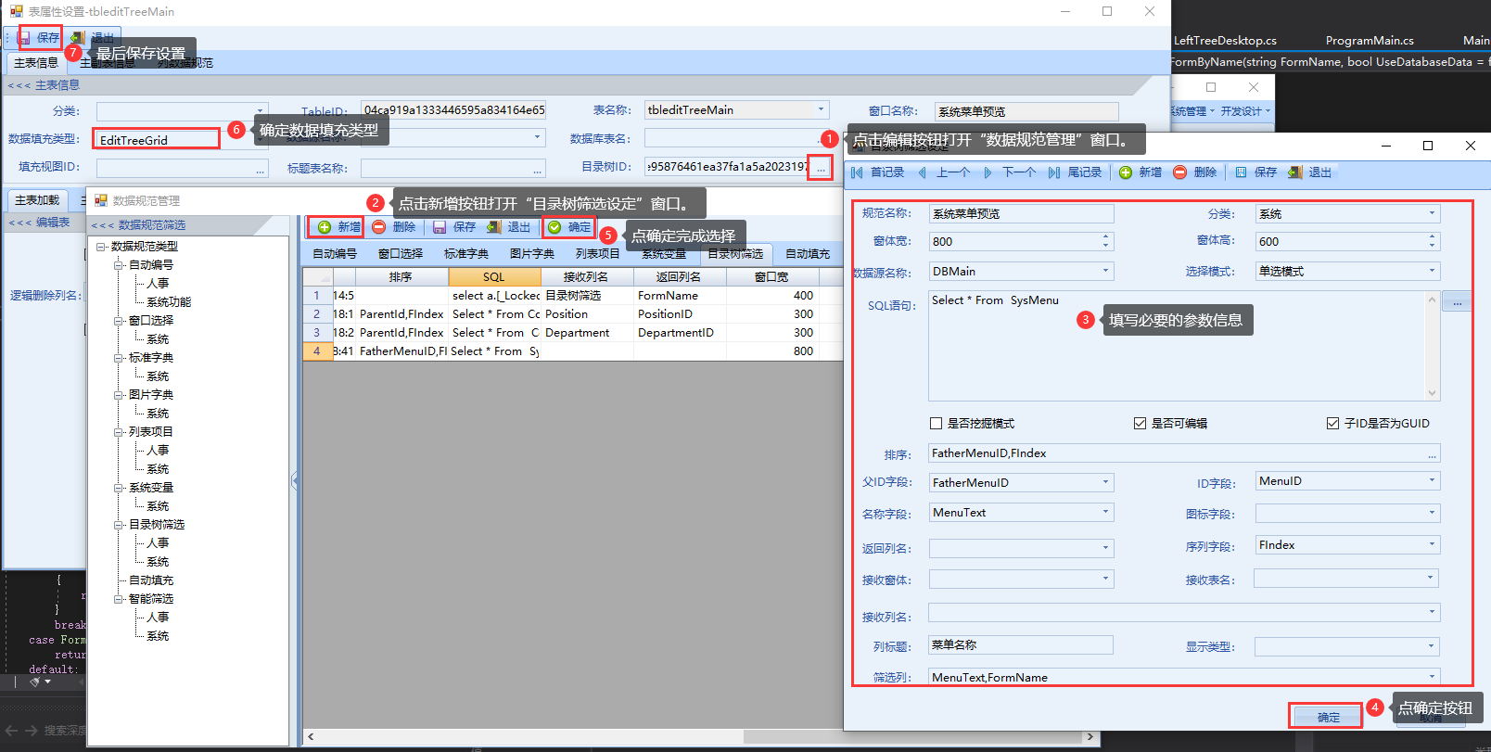Increase 窗体宽 with the up spinner
This screenshot has width=1491, height=752.
[x=1105, y=236]
